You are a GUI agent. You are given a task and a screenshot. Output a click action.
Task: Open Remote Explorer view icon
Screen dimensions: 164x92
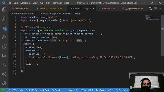[4, 55]
